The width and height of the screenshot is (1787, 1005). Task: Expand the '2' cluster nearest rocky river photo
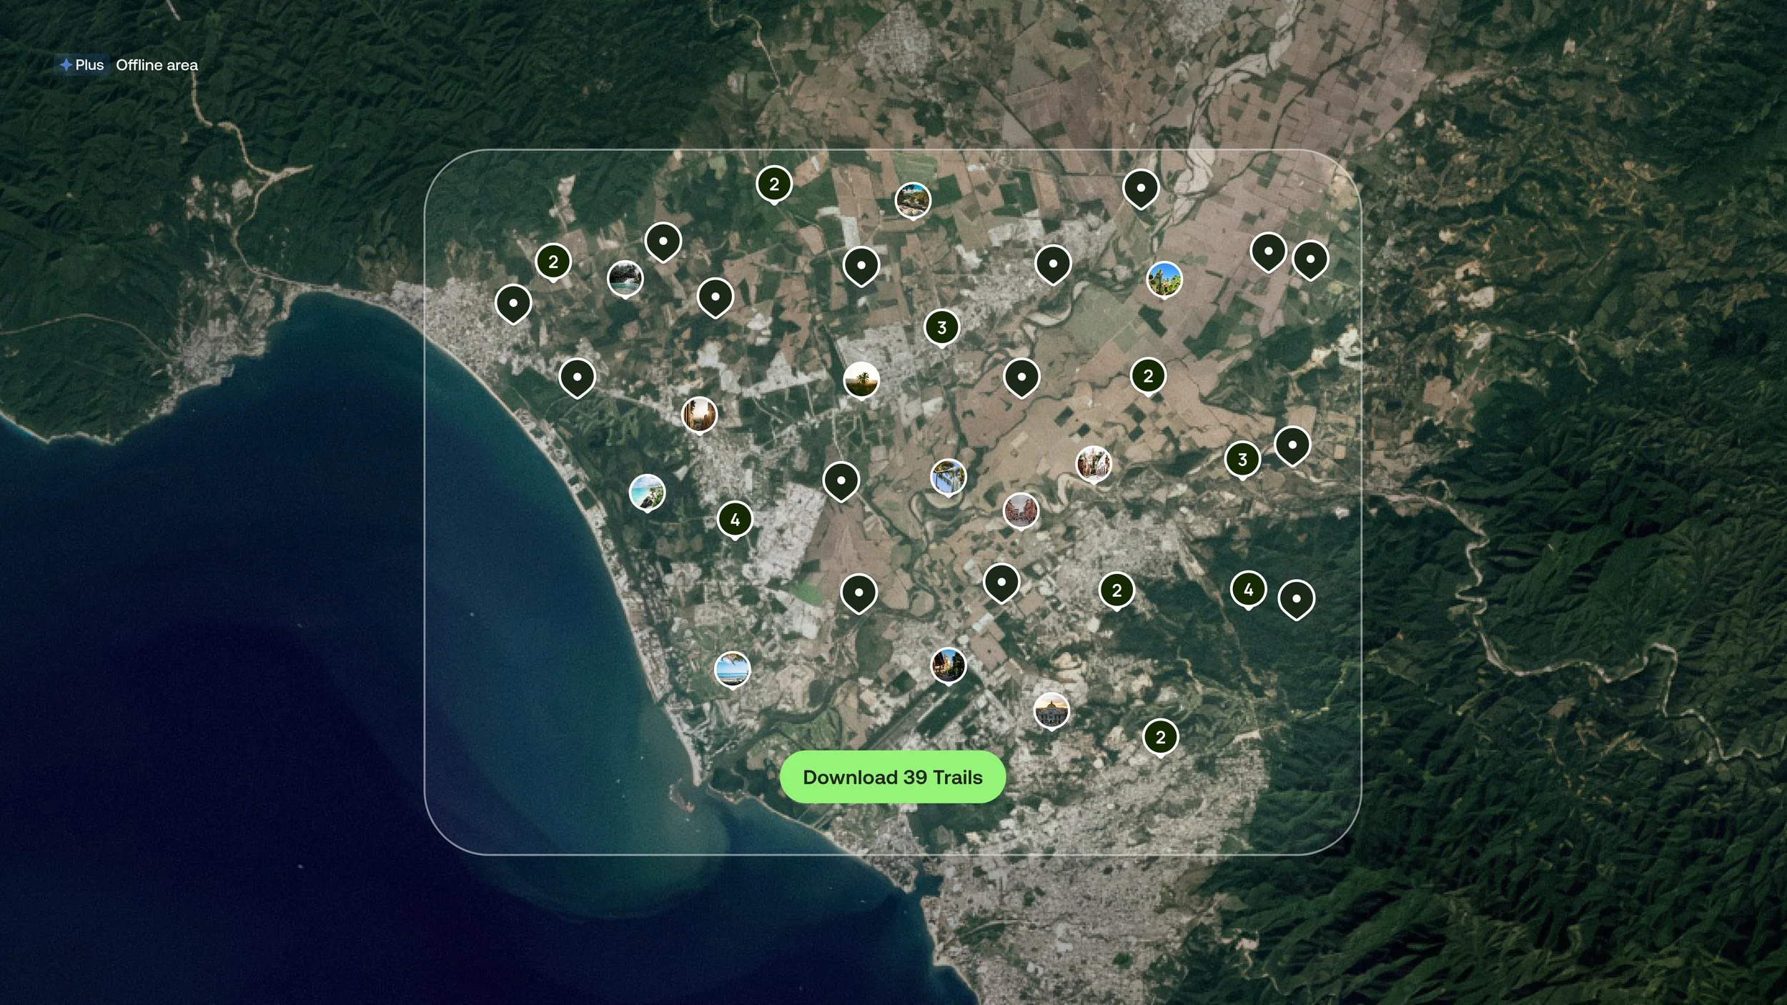point(774,184)
